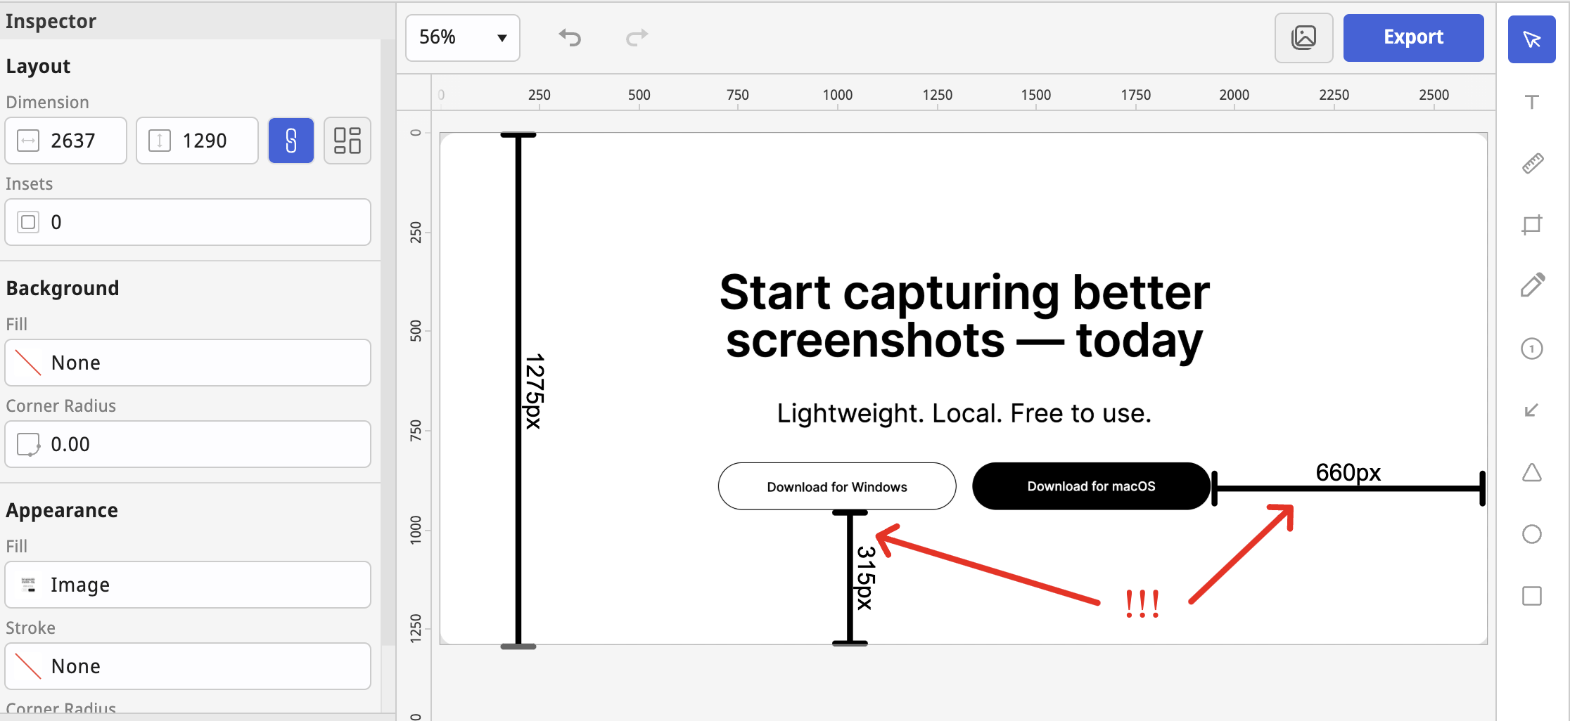Select the circle shape tool
The image size is (1570, 721).
click(x=1531, y=534)
